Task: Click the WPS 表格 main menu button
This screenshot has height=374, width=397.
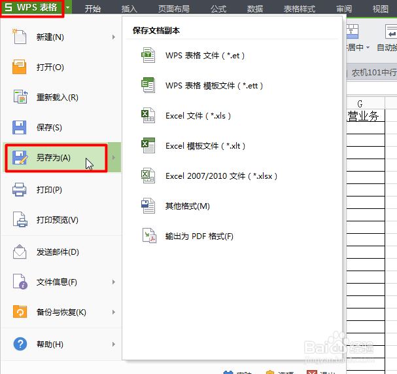Action: pos(32,7)
